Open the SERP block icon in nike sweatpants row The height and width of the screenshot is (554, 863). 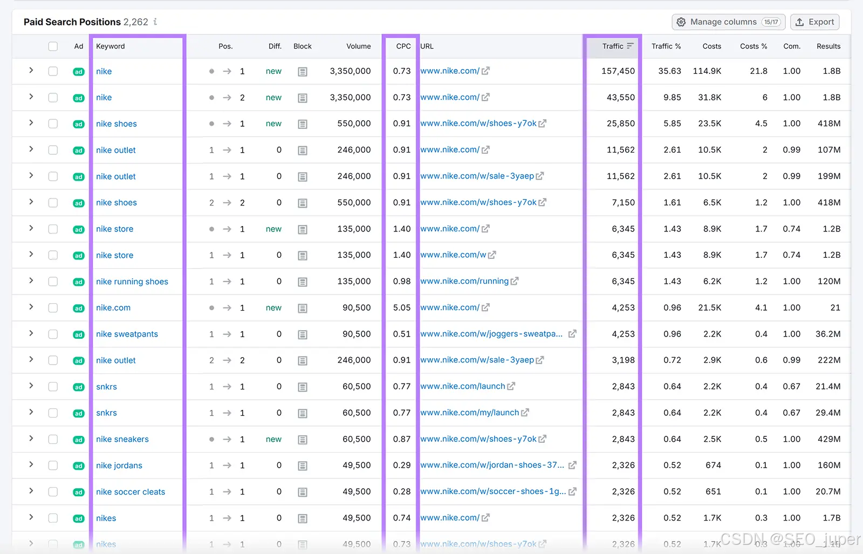pos(303,335)
